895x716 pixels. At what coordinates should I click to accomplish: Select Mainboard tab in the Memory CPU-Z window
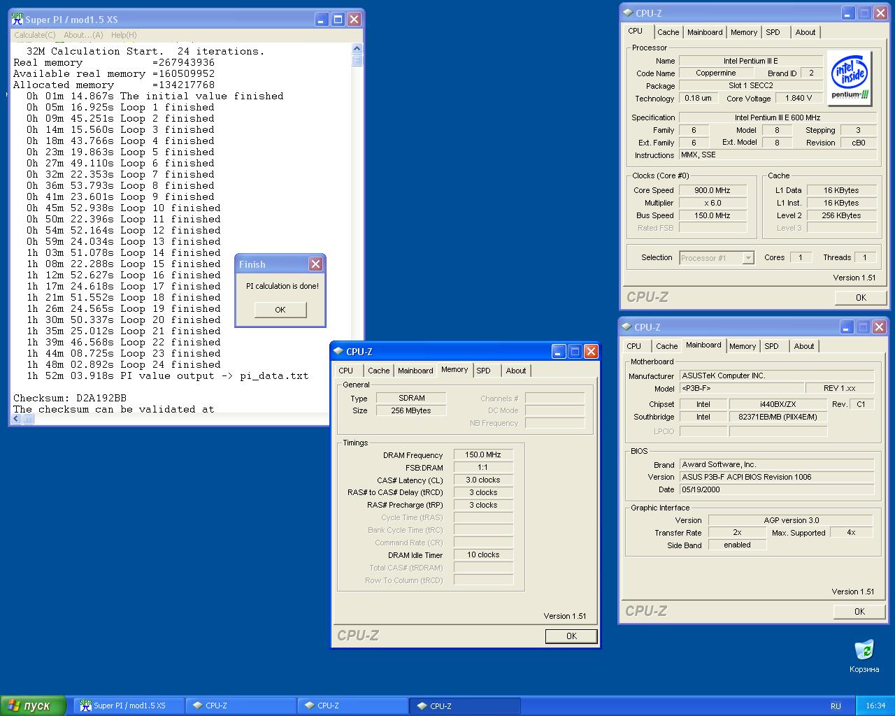[x=415, y=371]
